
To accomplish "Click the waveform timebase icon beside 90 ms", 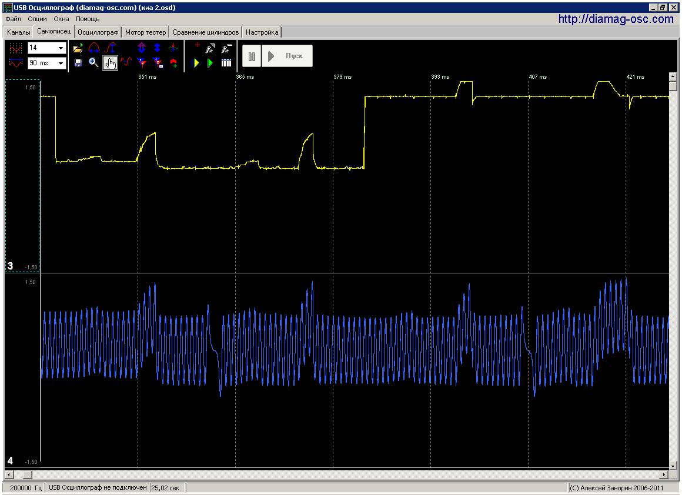I will pos(16,63).
